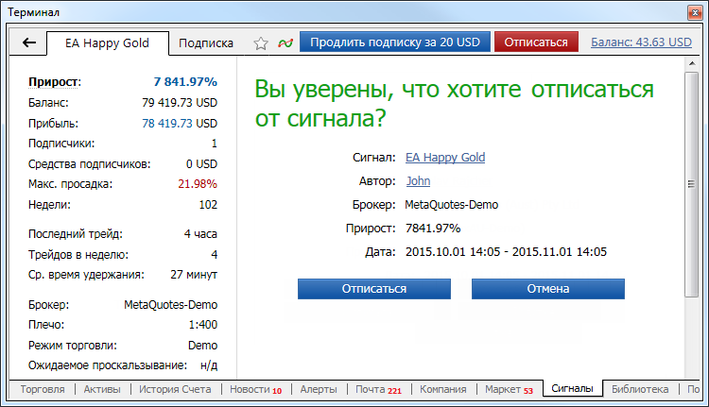Click the 27 минут holding time value
Screen dimensions: 709x407
pyautogui.click(x=194, y=275)
